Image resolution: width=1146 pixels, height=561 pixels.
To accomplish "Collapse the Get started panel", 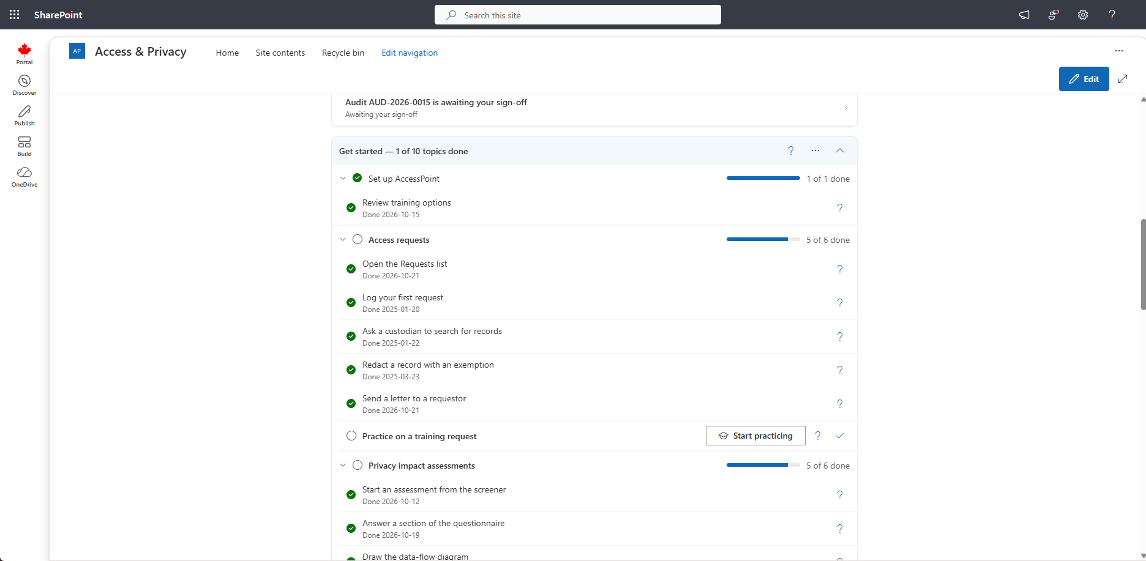I will (x=840, y=150).
